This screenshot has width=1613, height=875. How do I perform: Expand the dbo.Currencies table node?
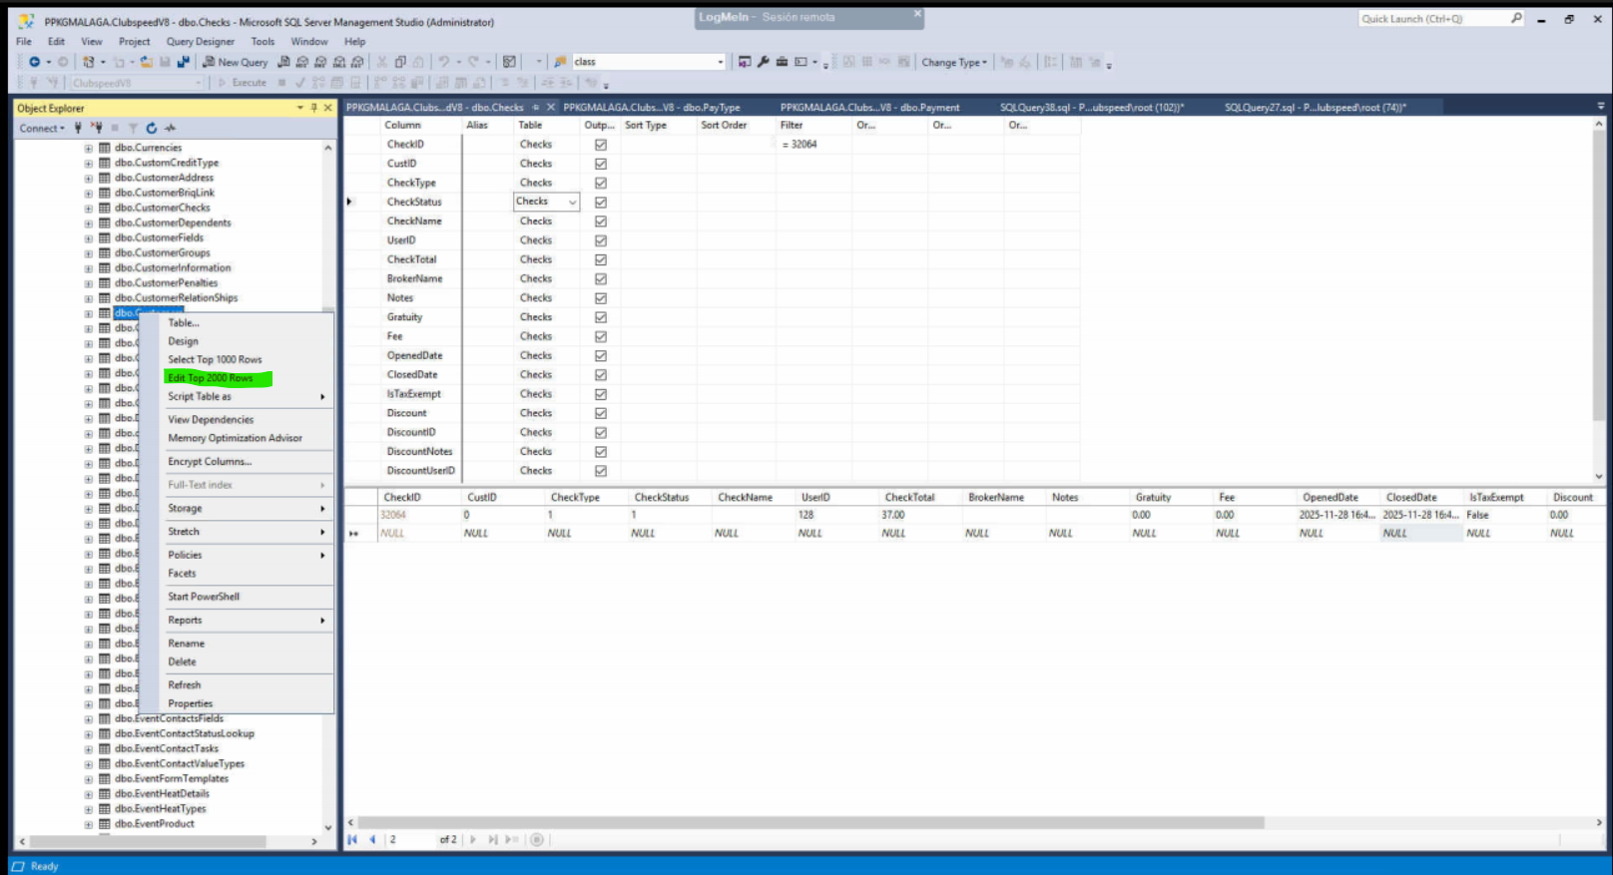tap(88, 148)
